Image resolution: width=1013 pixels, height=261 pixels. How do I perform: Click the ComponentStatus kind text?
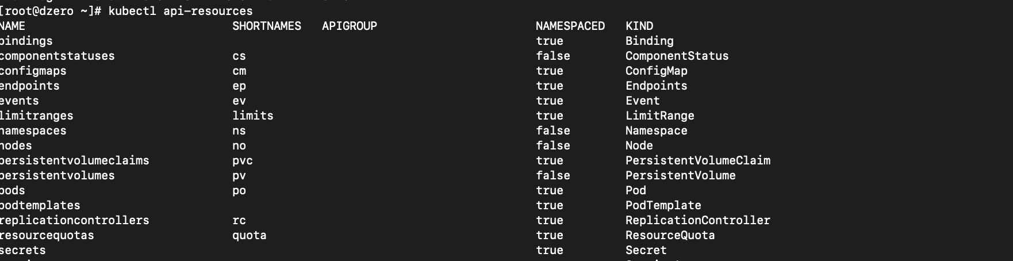tap(677, 56)
